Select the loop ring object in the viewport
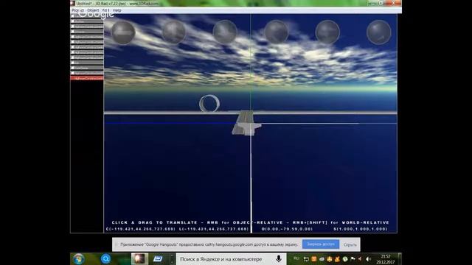 209,103
